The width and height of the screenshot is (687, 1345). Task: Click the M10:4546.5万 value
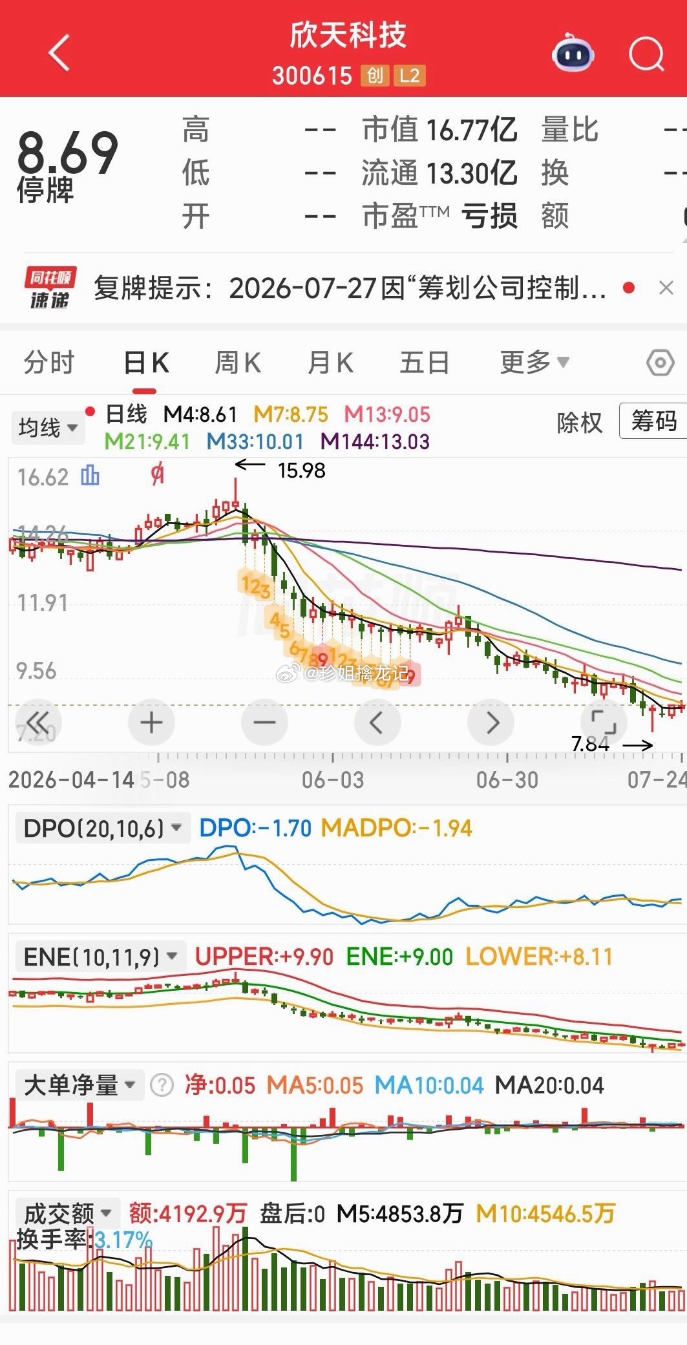click(545, 1213)
